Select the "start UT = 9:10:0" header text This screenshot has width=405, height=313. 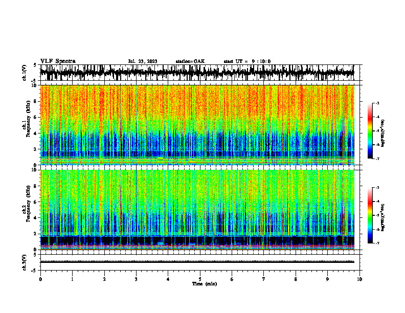click(247, 61)
